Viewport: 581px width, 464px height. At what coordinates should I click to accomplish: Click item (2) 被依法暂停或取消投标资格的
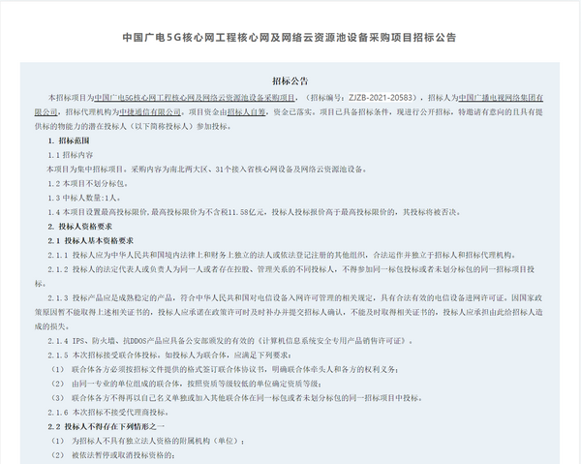tap(112, 455)
